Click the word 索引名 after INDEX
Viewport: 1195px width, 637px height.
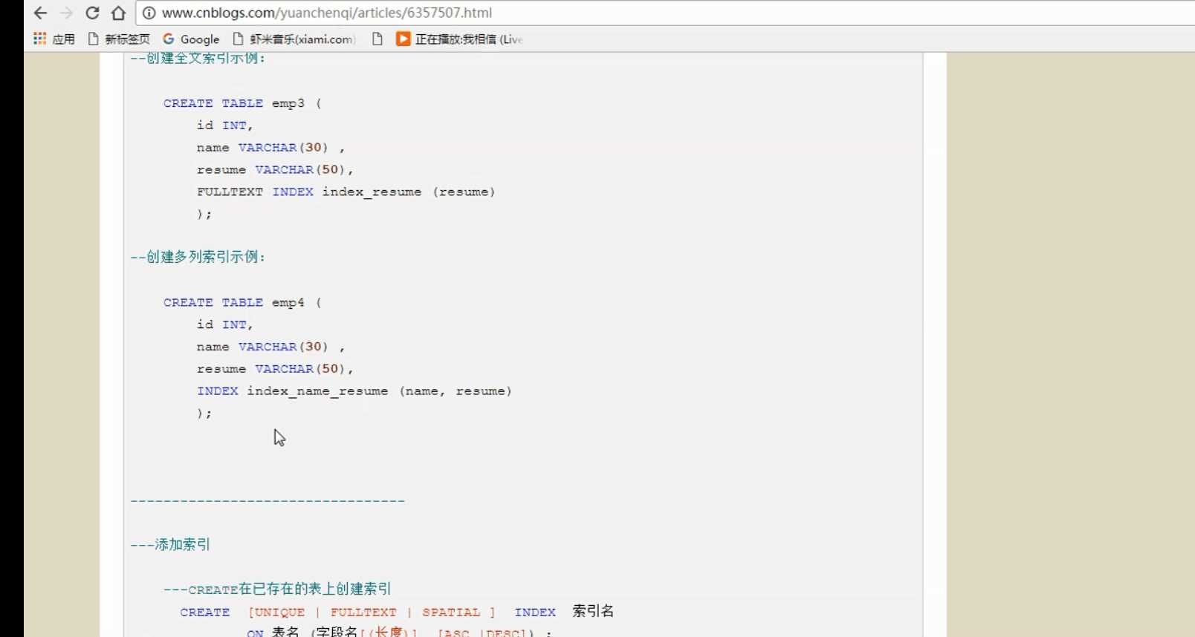click(x=593, y=611)
